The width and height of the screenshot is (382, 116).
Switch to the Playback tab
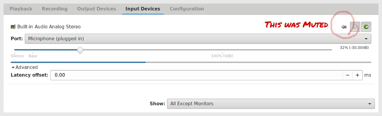coord(21,9)
